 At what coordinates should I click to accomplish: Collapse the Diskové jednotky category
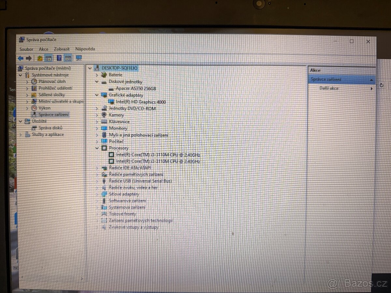(97, 82)
